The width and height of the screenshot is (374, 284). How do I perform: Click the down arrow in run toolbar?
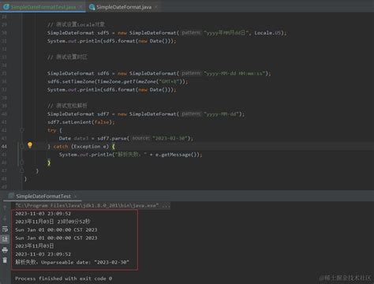5,219
